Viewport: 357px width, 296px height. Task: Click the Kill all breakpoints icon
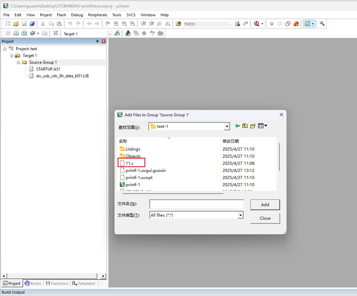296,24
